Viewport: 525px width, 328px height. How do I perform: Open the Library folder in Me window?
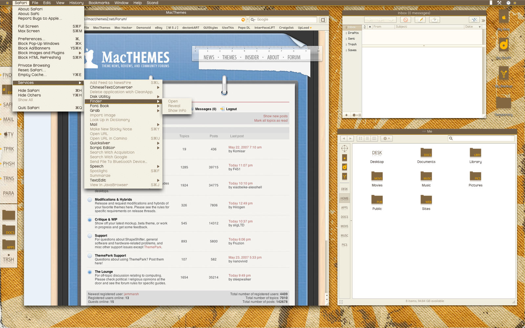475,155
